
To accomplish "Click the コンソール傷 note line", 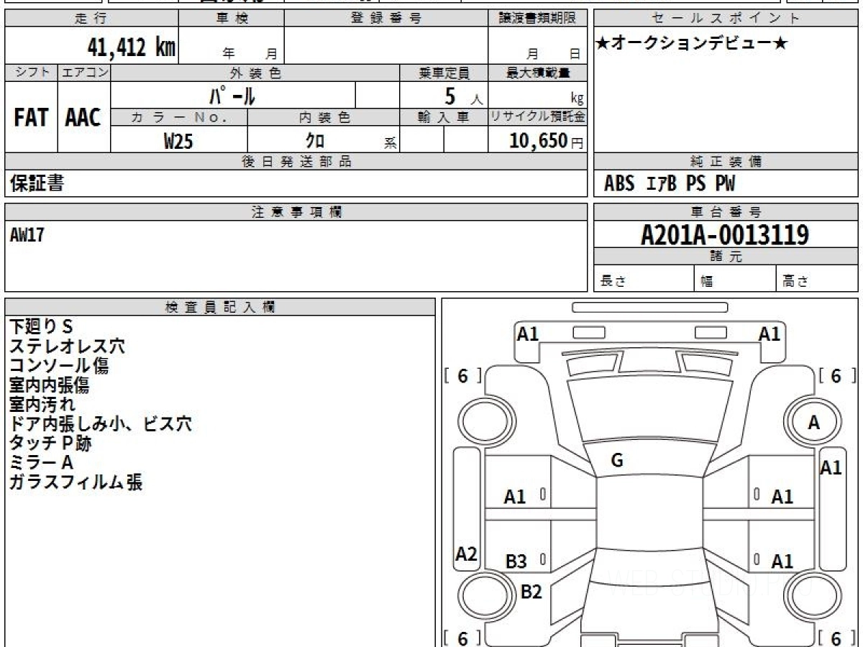I will tap(59, 365).
